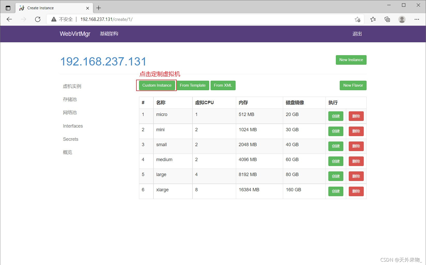The image size is (426, 265).
Task: Reload the page with refresh icon
Action: click(x=38, y=19)
